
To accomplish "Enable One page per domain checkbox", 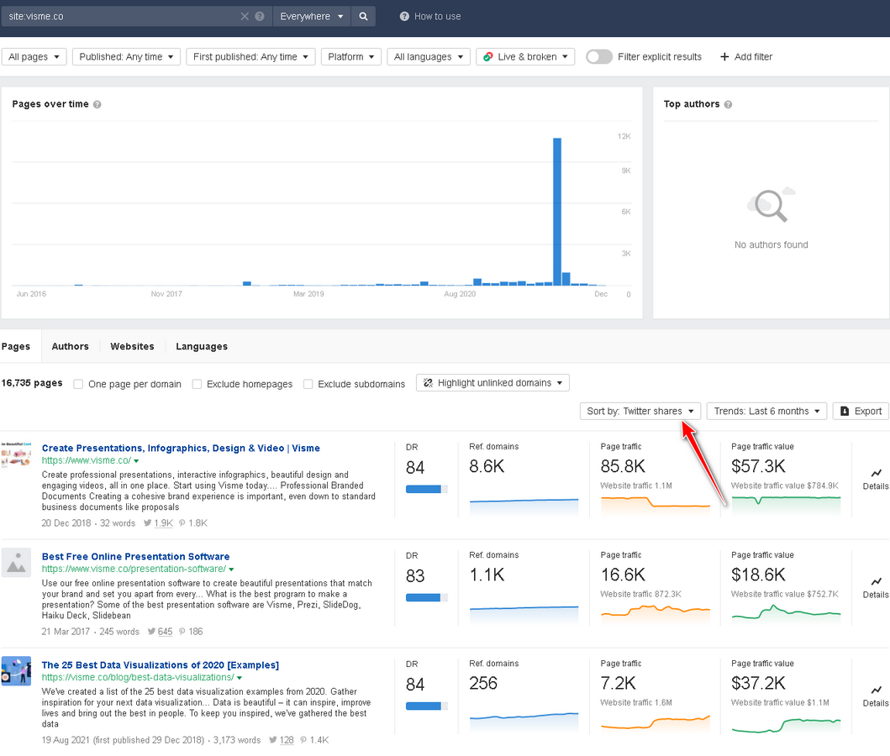I will click(78, 384).
